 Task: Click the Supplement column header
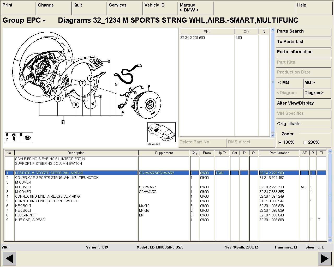164,153
